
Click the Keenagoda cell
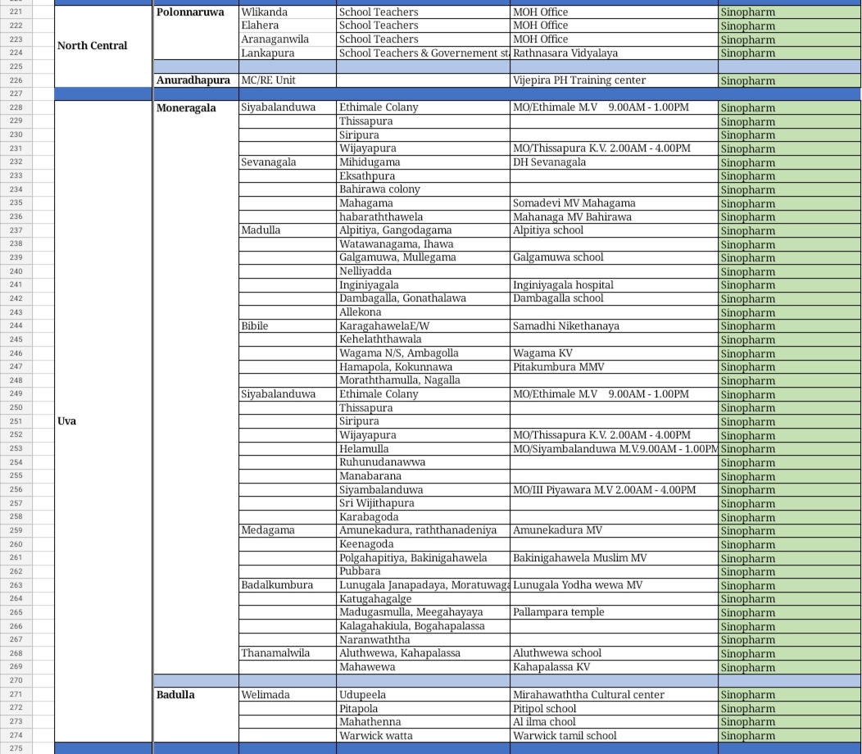click(424, 544)
